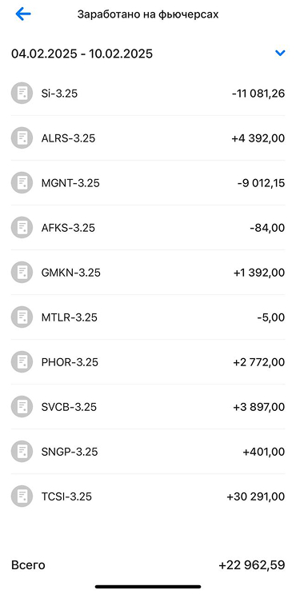Tap the PHOR-3.25 document icon

(22, 362)
